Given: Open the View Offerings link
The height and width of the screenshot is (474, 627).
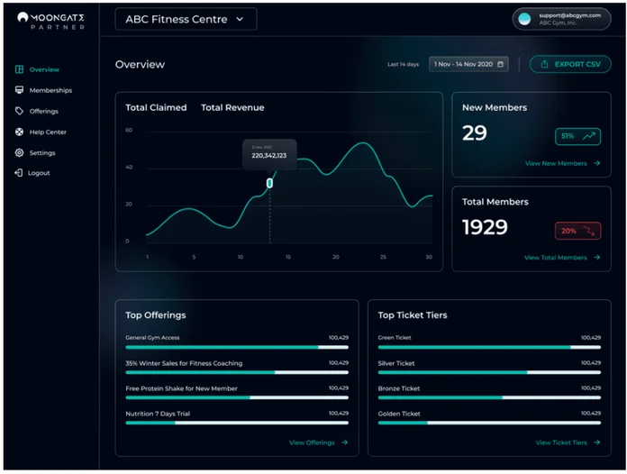Looking at the screenshot, I should pyautogui.click(x=318, y=442).
